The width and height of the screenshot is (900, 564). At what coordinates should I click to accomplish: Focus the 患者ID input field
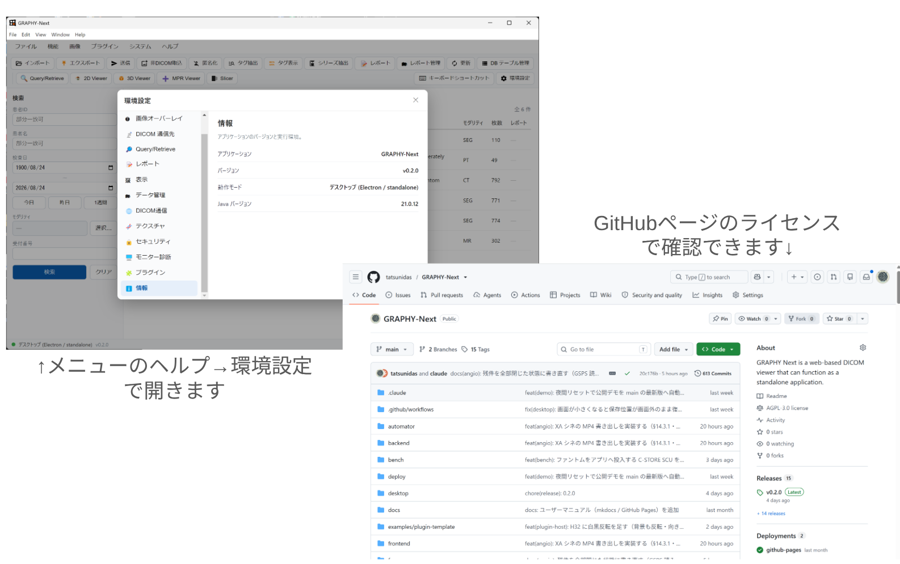pos(64,120)
